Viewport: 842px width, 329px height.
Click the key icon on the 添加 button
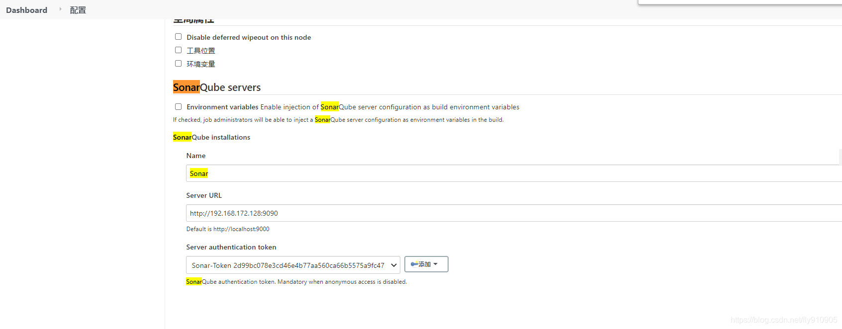[x=414, y=264]
